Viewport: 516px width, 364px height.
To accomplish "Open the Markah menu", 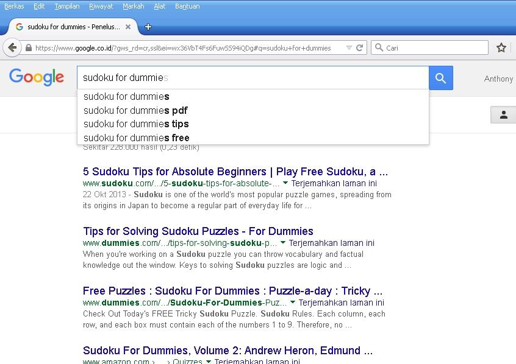I will pos(134,6).
